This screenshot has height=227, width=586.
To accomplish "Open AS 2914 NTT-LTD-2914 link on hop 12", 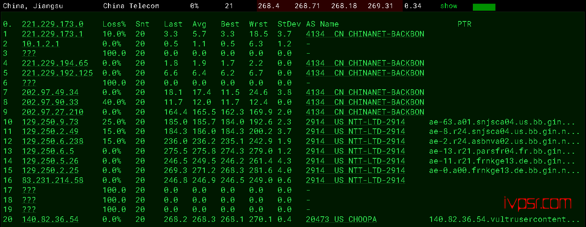I will pyautogui.click(x=356, y=141).
